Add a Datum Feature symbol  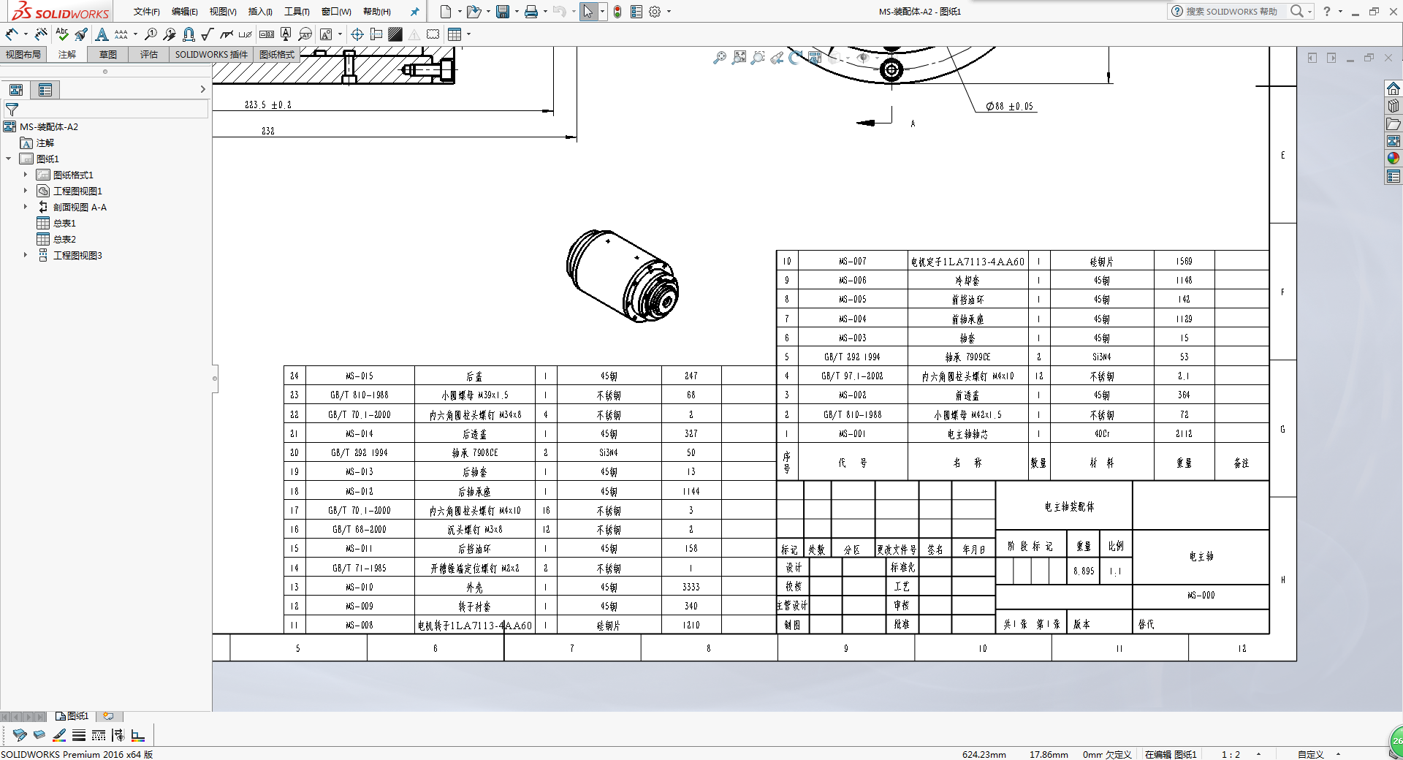tap(286, 34)
